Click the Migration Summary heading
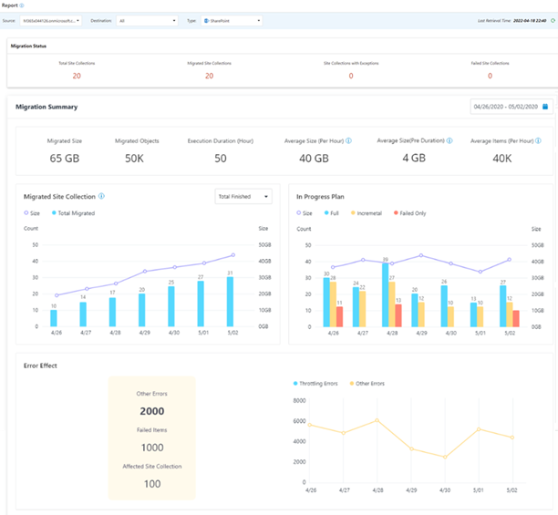This screenshot has height=515, width=558. pyautogui.click(x=46, y=107)
